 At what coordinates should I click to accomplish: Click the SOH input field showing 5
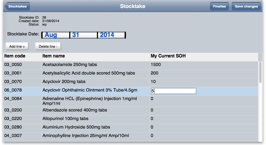(173, 91)
